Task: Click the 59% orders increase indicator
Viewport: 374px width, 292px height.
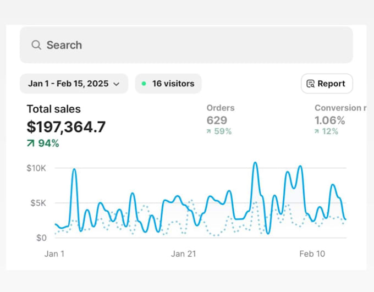Action: pyautogui.click(x=219, y=131)
